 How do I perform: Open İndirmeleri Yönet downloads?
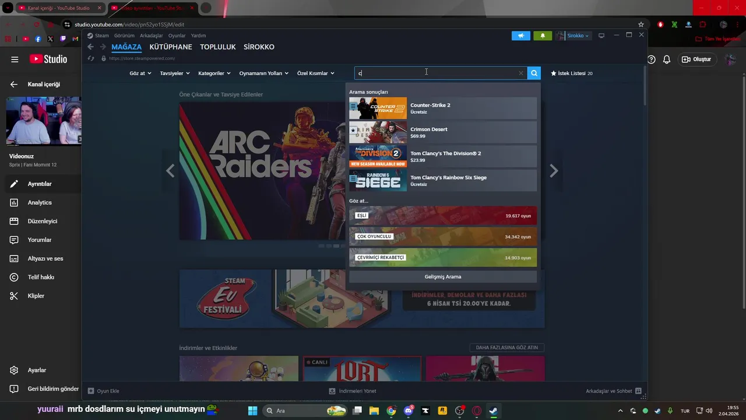[353, 391]
